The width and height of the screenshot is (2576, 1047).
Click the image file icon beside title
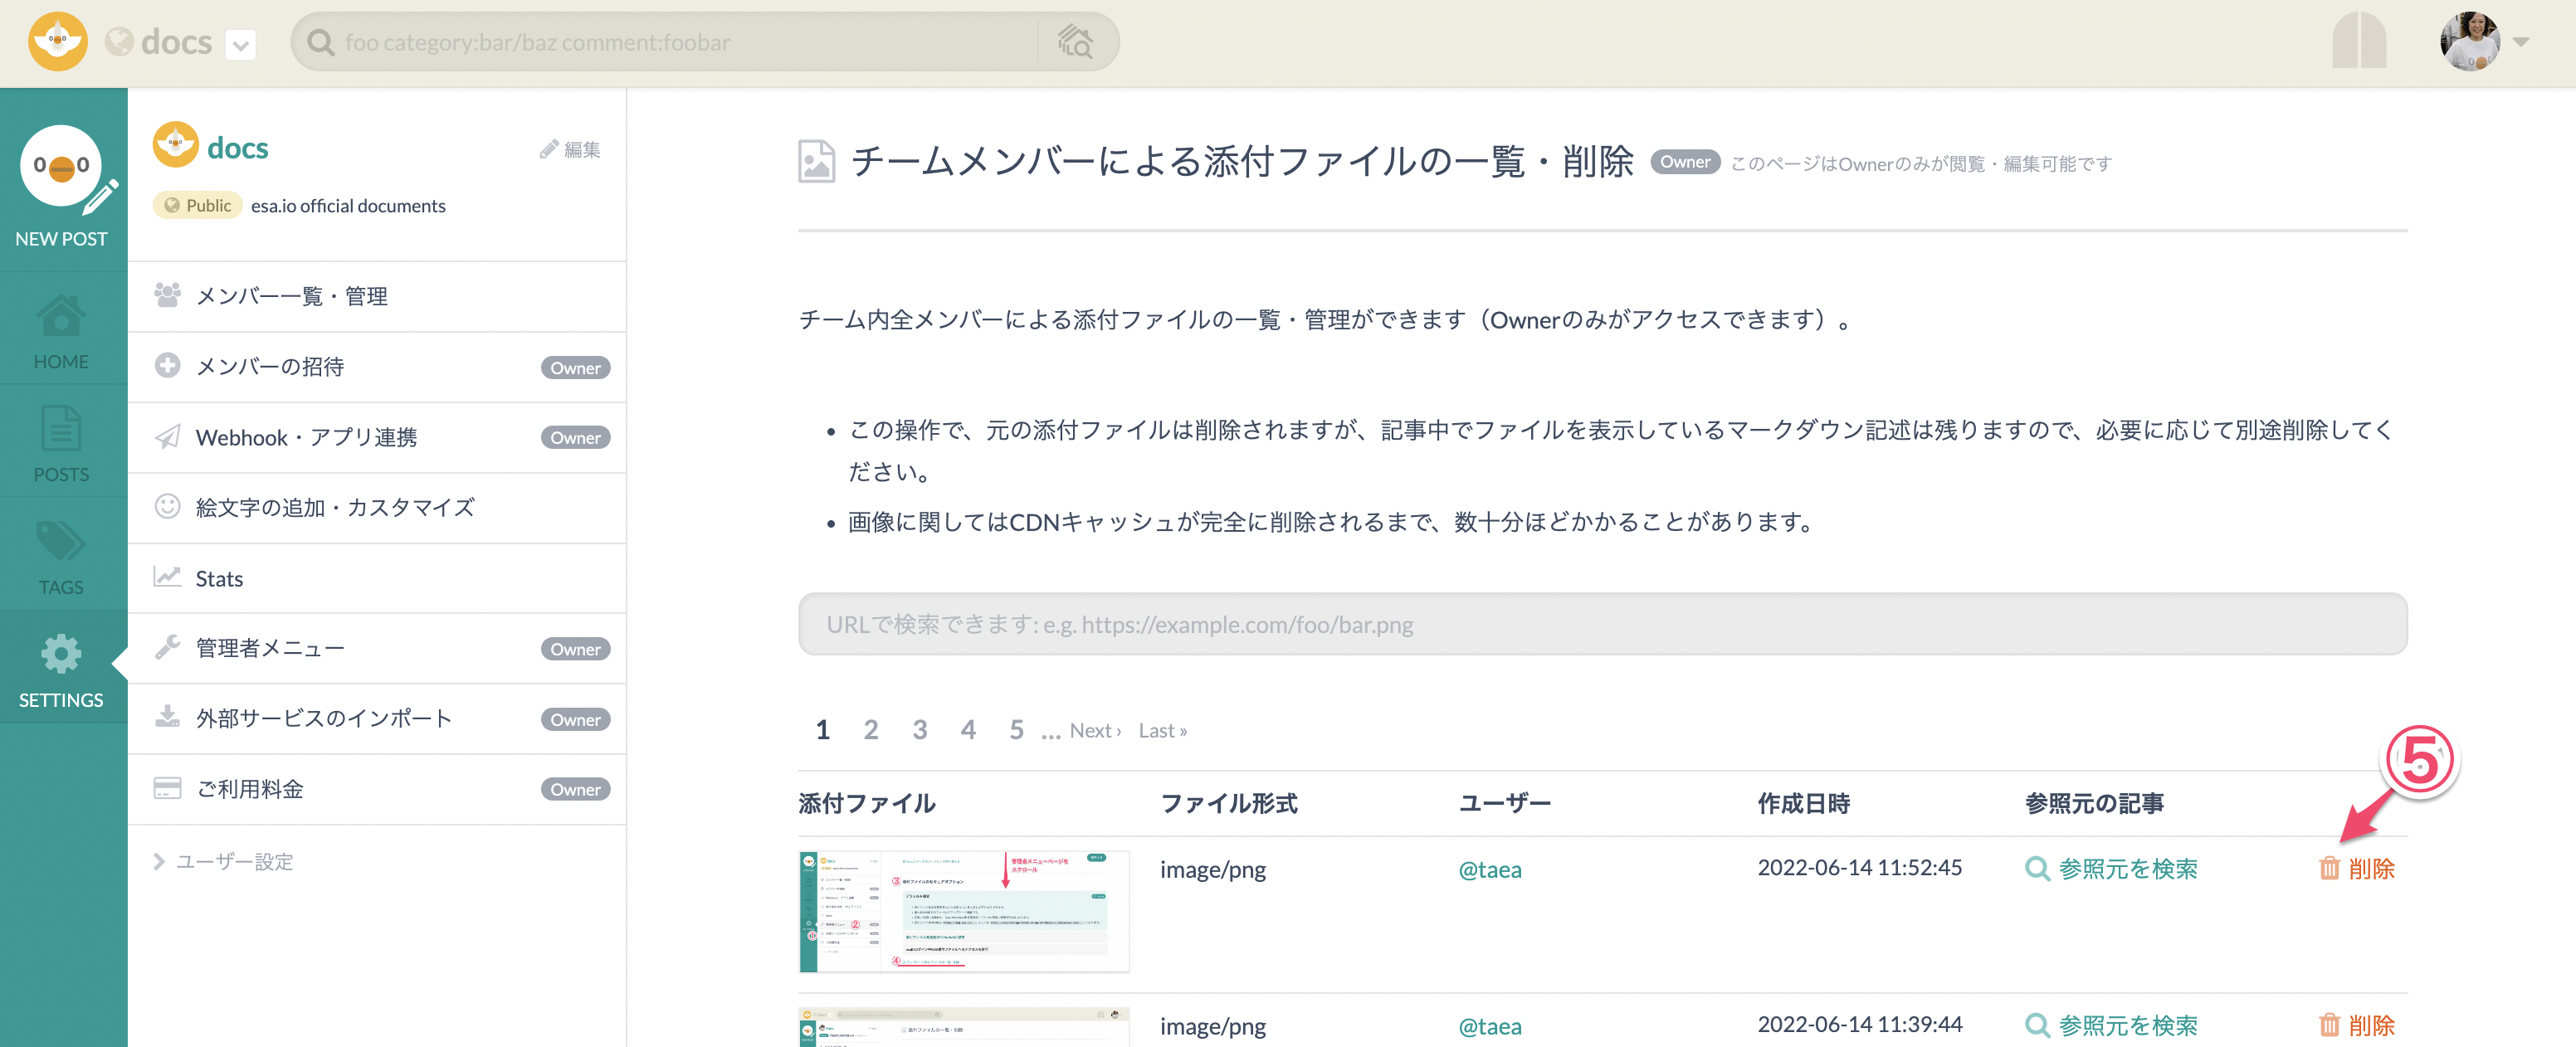pyautogui.click(x=816, y=161)
